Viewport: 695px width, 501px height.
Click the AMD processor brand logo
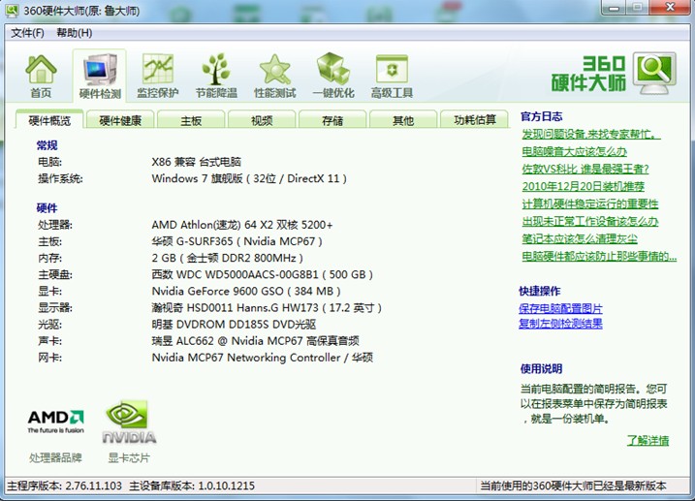56,422
